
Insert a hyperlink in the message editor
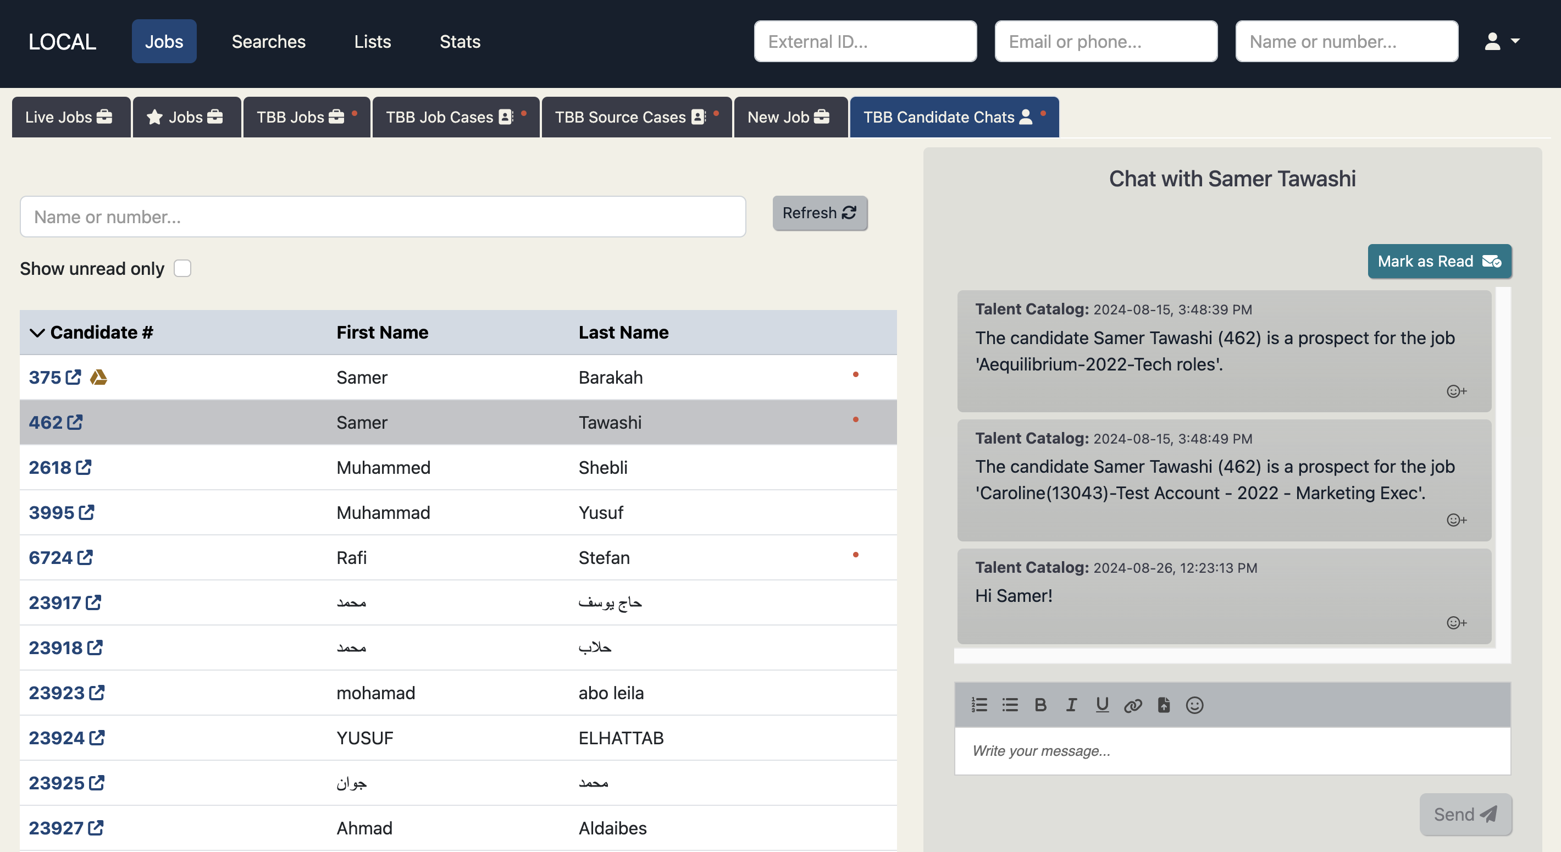coord(1133,705)
